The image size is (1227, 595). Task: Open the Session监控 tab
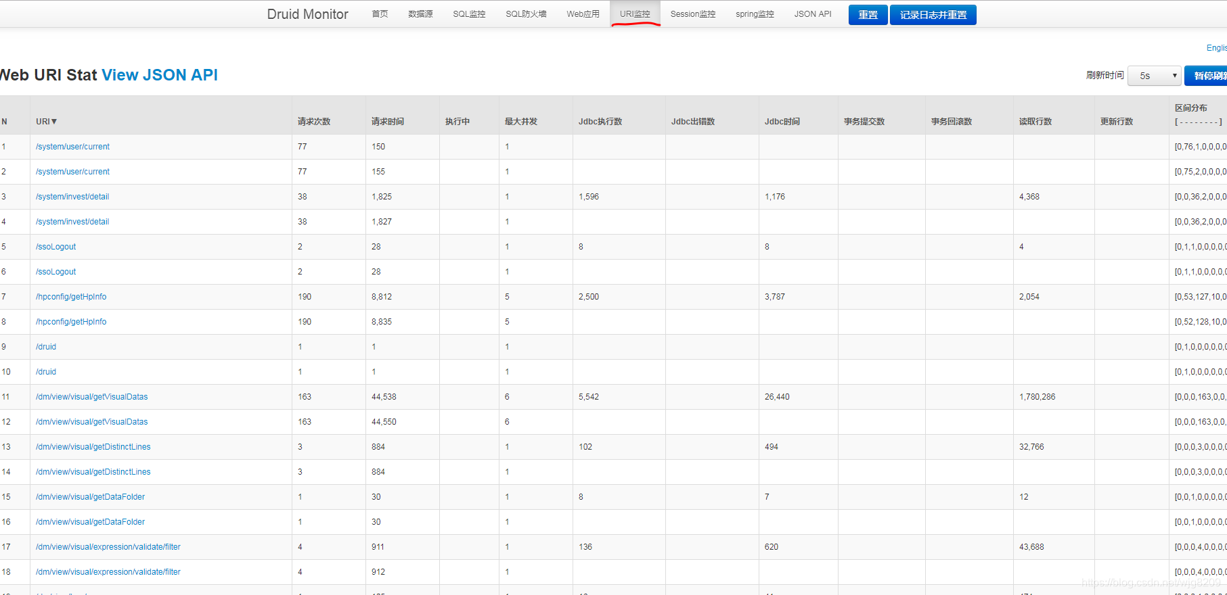693,14
